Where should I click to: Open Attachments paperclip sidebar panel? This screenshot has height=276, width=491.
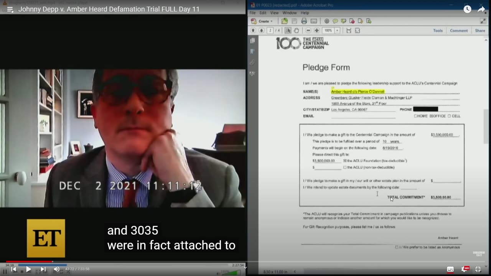click(x=252, y=62)
